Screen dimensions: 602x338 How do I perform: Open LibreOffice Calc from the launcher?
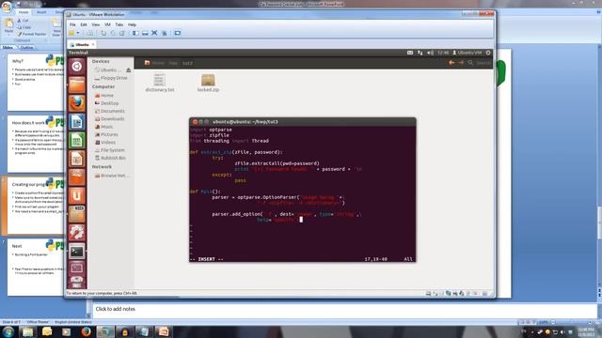(77, 140)
